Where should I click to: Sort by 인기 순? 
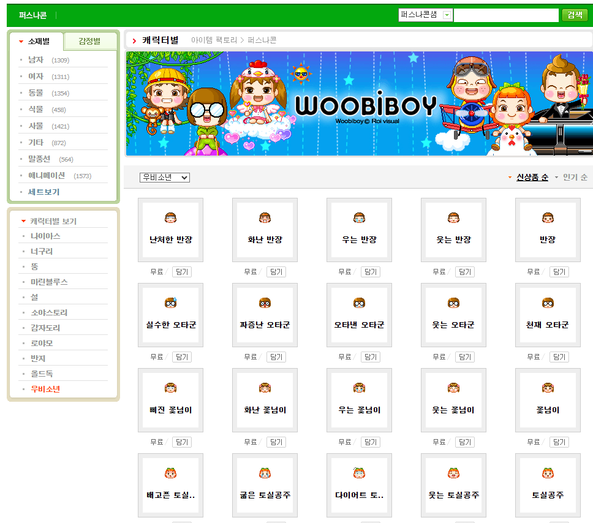[575, 177]
